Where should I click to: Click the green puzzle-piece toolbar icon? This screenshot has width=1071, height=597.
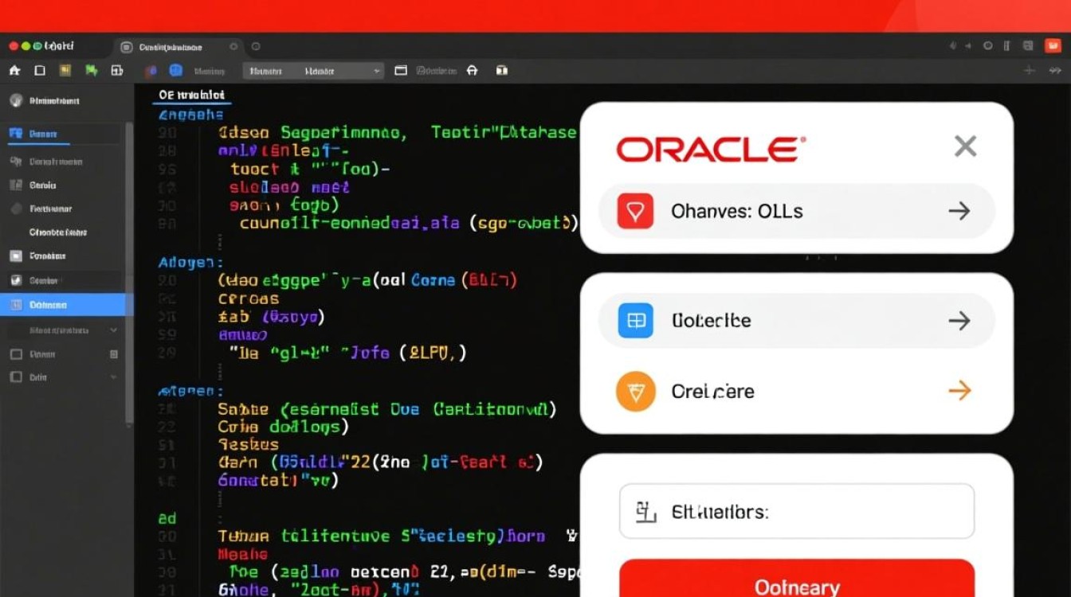(91, 71)
